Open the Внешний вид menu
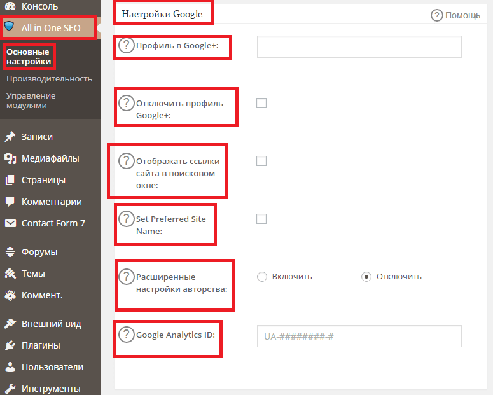493x395 pixels. click(50, 324)
